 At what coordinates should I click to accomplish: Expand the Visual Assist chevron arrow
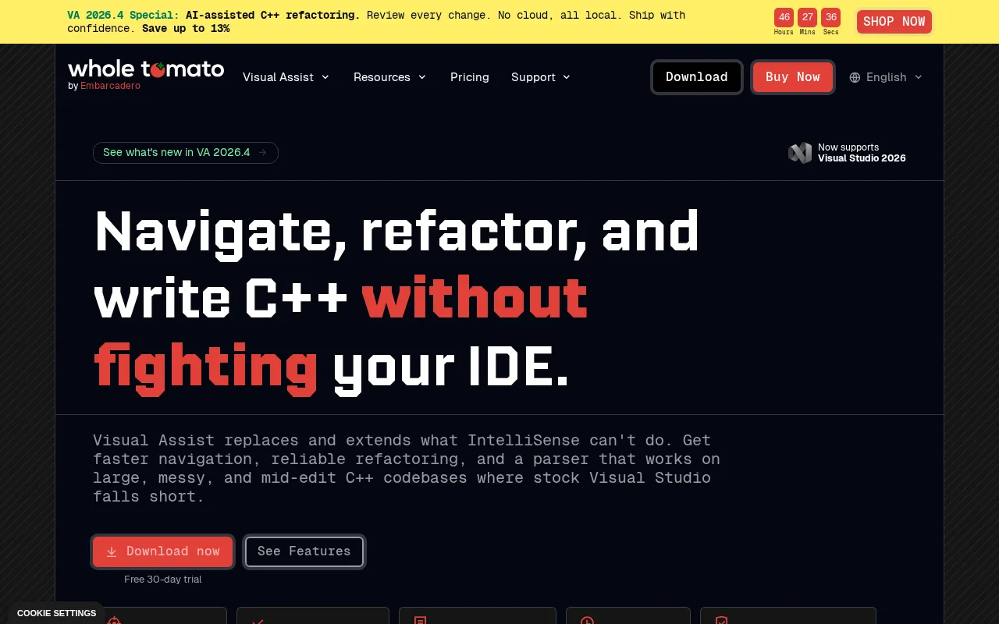[x=325, y=77]
